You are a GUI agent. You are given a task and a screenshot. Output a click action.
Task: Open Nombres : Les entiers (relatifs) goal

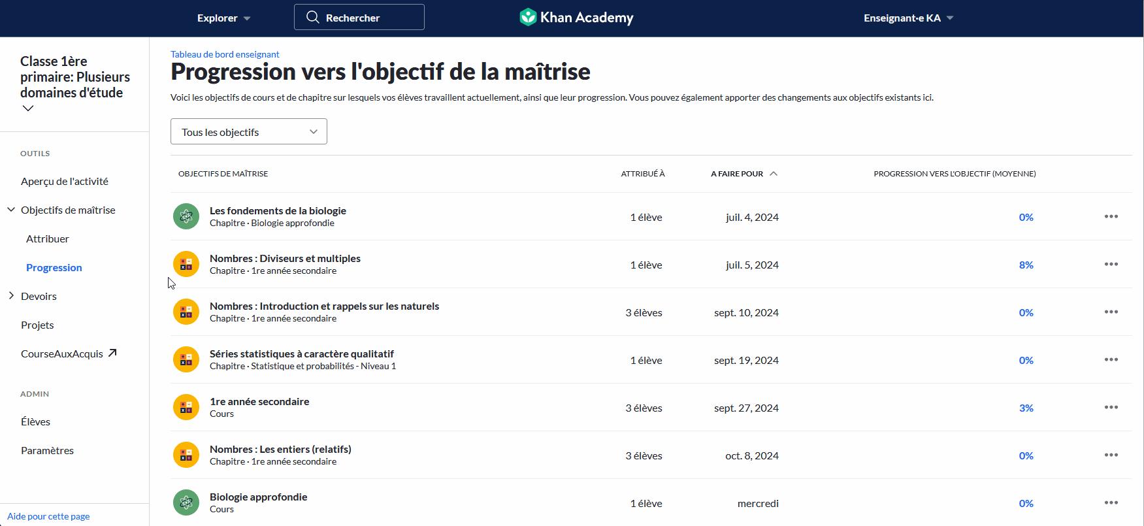point(280,449)
